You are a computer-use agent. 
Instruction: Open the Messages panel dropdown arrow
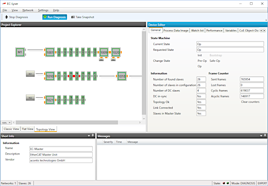(x=261, y=136)
